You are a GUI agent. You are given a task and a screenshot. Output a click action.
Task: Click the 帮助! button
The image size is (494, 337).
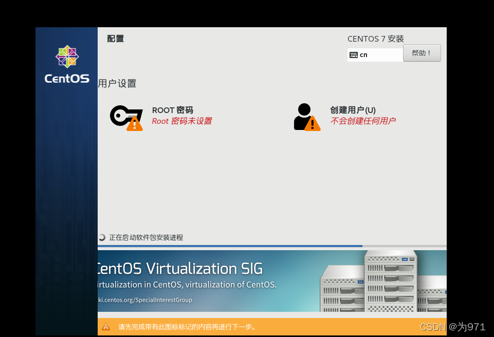click(x=422, y=53)
